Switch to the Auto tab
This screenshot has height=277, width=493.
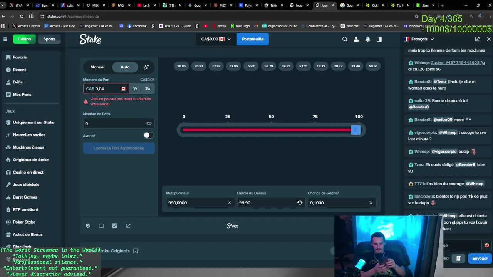click(125, 67)
